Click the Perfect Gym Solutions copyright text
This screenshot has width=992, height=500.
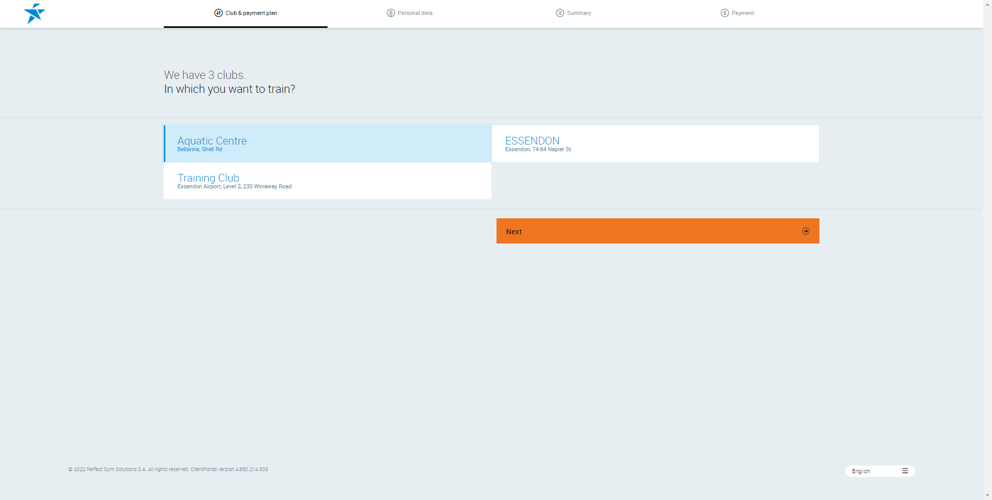(168, 470)
